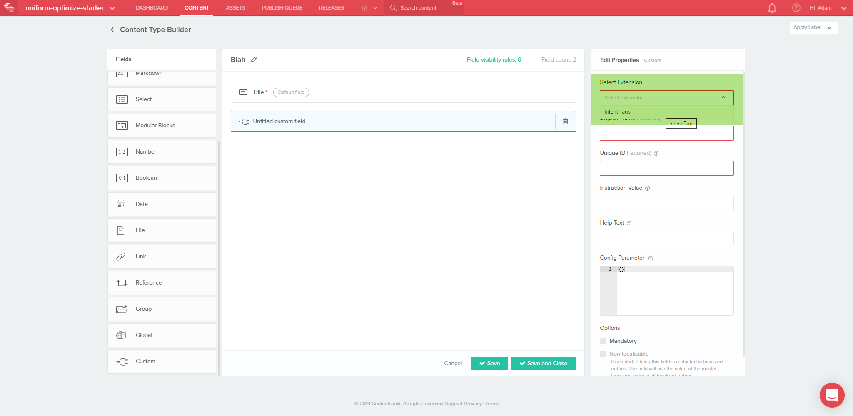The width and height of the screenshot is (853, 416).
Task: Show Config Parameter help tooltip
Action: pos(651,258)
